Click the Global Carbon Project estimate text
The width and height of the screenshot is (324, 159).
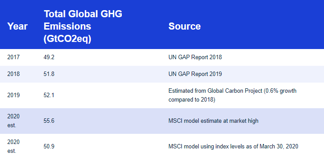(x=233, y=95)
